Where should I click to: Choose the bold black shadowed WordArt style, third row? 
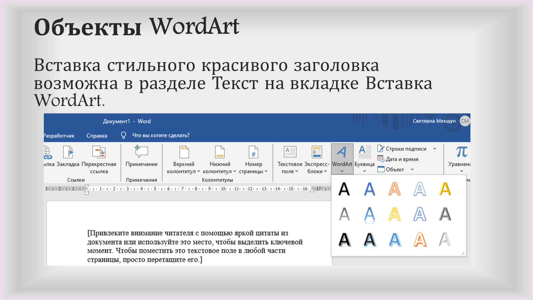[344, 240]
